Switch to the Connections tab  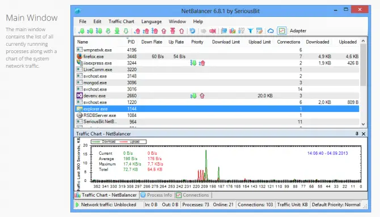click(193, 195)
